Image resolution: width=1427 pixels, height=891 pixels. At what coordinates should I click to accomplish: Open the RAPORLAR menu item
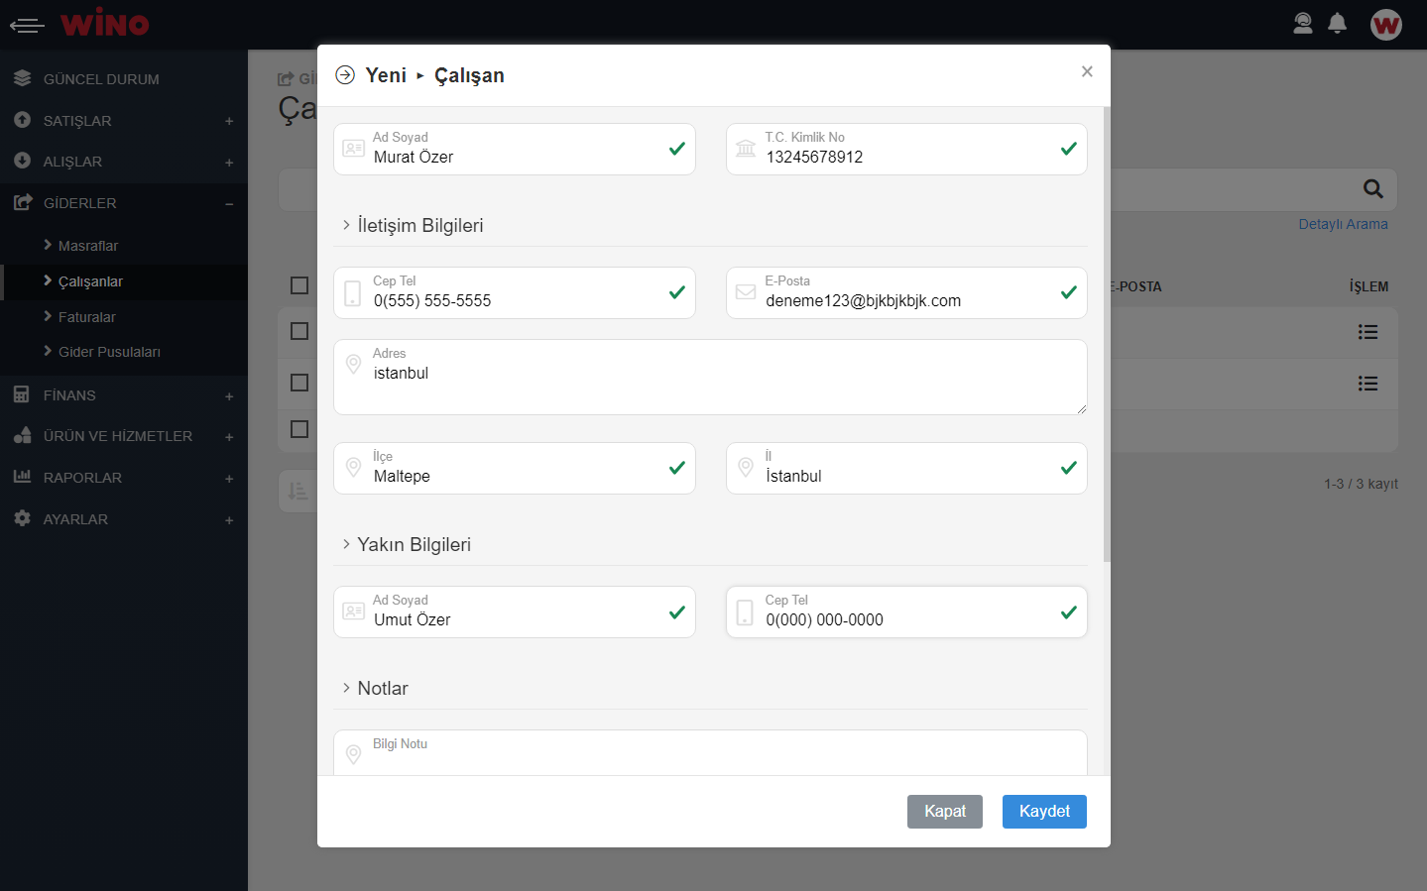(82, 478)
